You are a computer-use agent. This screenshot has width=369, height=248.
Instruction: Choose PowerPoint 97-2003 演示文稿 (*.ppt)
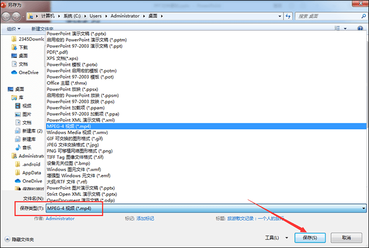click(206, 46)
